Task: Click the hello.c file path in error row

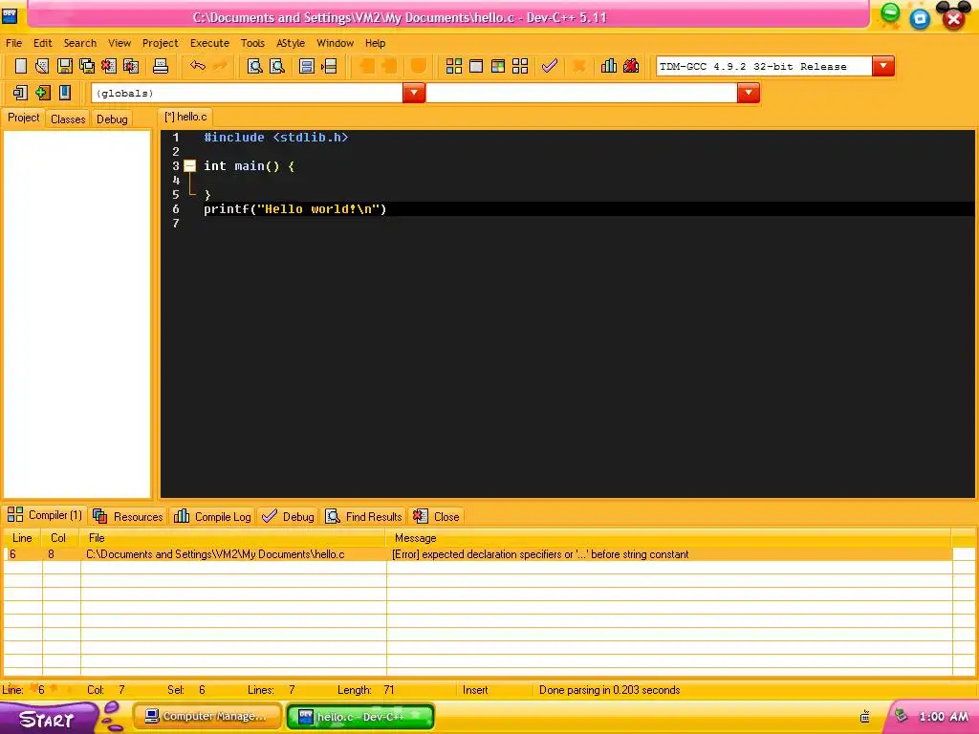Action: point(215,554)
